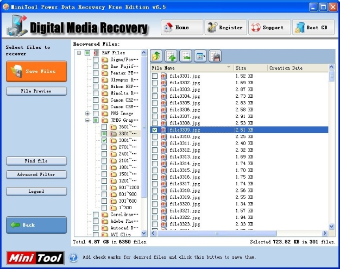Click the up-folder arrow toolbar icon
Viewport: 340px width, 269px height.
(156, 56)
